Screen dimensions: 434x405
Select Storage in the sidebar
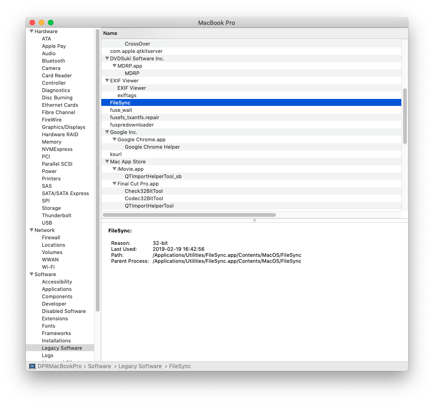click(x=51, y=208)
